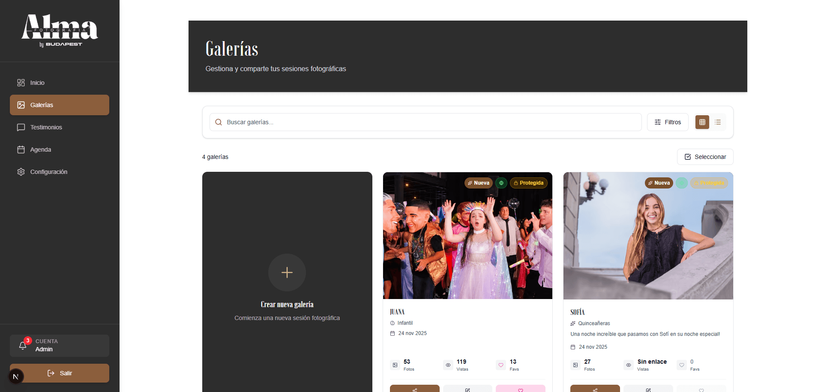
Task: Open Configuración settings from sidebar
Action: tap(48, 172)
